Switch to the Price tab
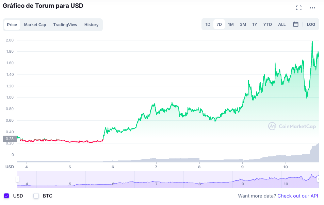This screenshot has width=324, height=205. [x=12, y=25]
